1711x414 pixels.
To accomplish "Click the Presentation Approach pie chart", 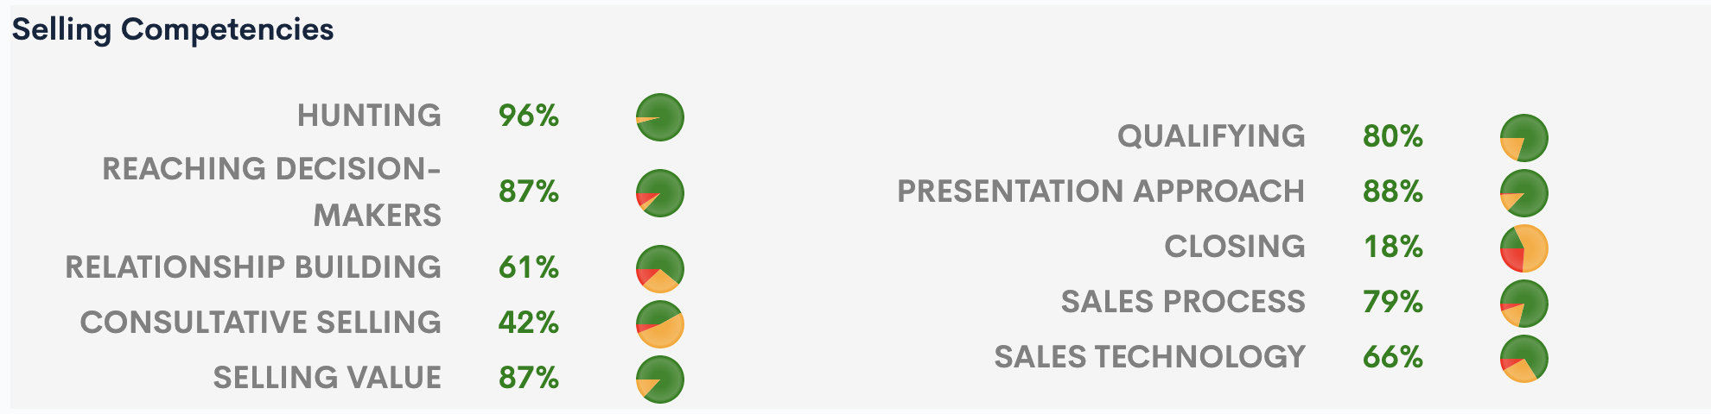I will pos(1524,193).
